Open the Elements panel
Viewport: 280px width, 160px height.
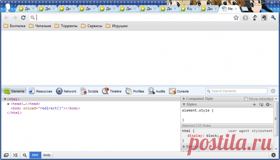14,91
